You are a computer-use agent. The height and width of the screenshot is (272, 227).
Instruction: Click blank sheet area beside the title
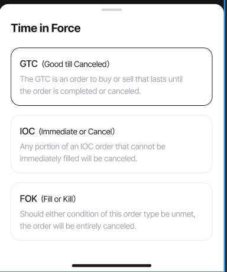tap(150, 28)
